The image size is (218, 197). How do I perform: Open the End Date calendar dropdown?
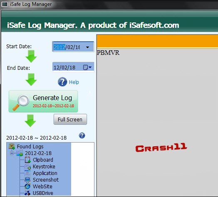pos(87,67)
